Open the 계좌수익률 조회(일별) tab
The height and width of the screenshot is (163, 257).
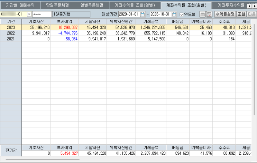pyautogui.click(x=135, y=6)
